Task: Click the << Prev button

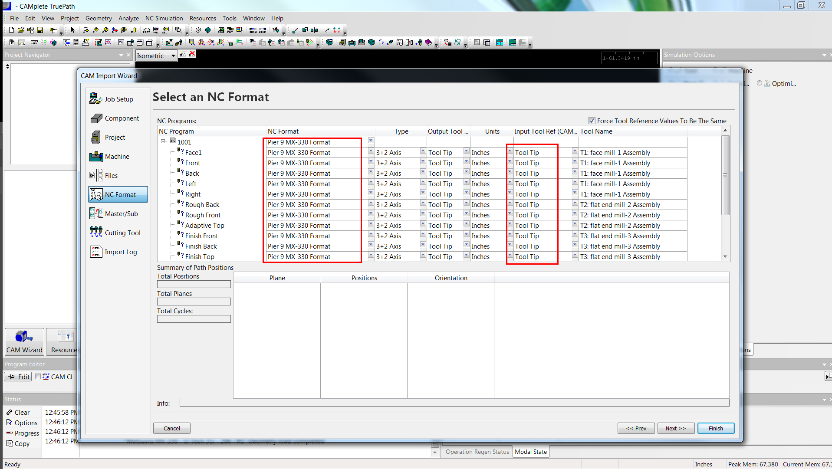Action: click(636, 428)
